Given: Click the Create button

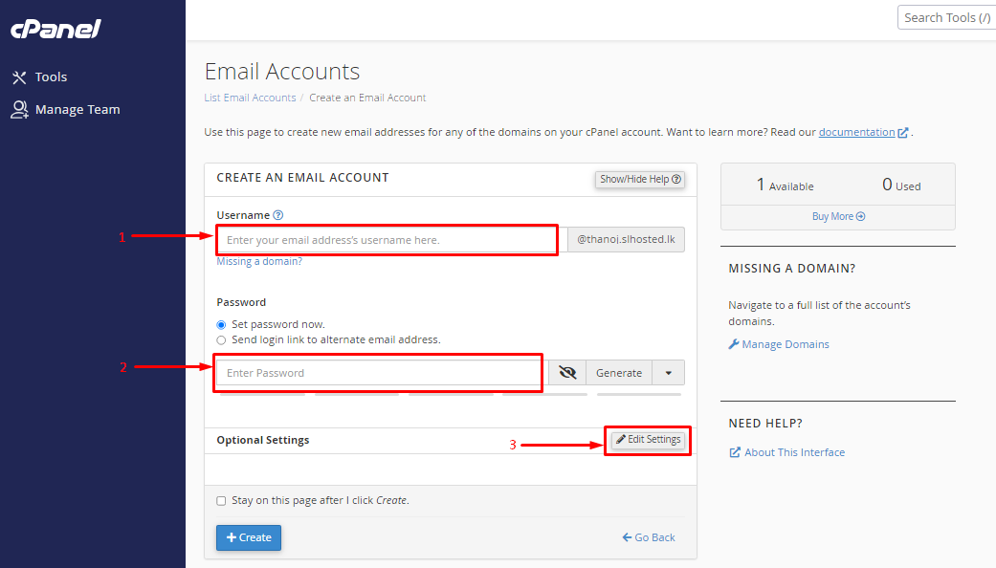Looking at the screenshot, I should point(249,537).
